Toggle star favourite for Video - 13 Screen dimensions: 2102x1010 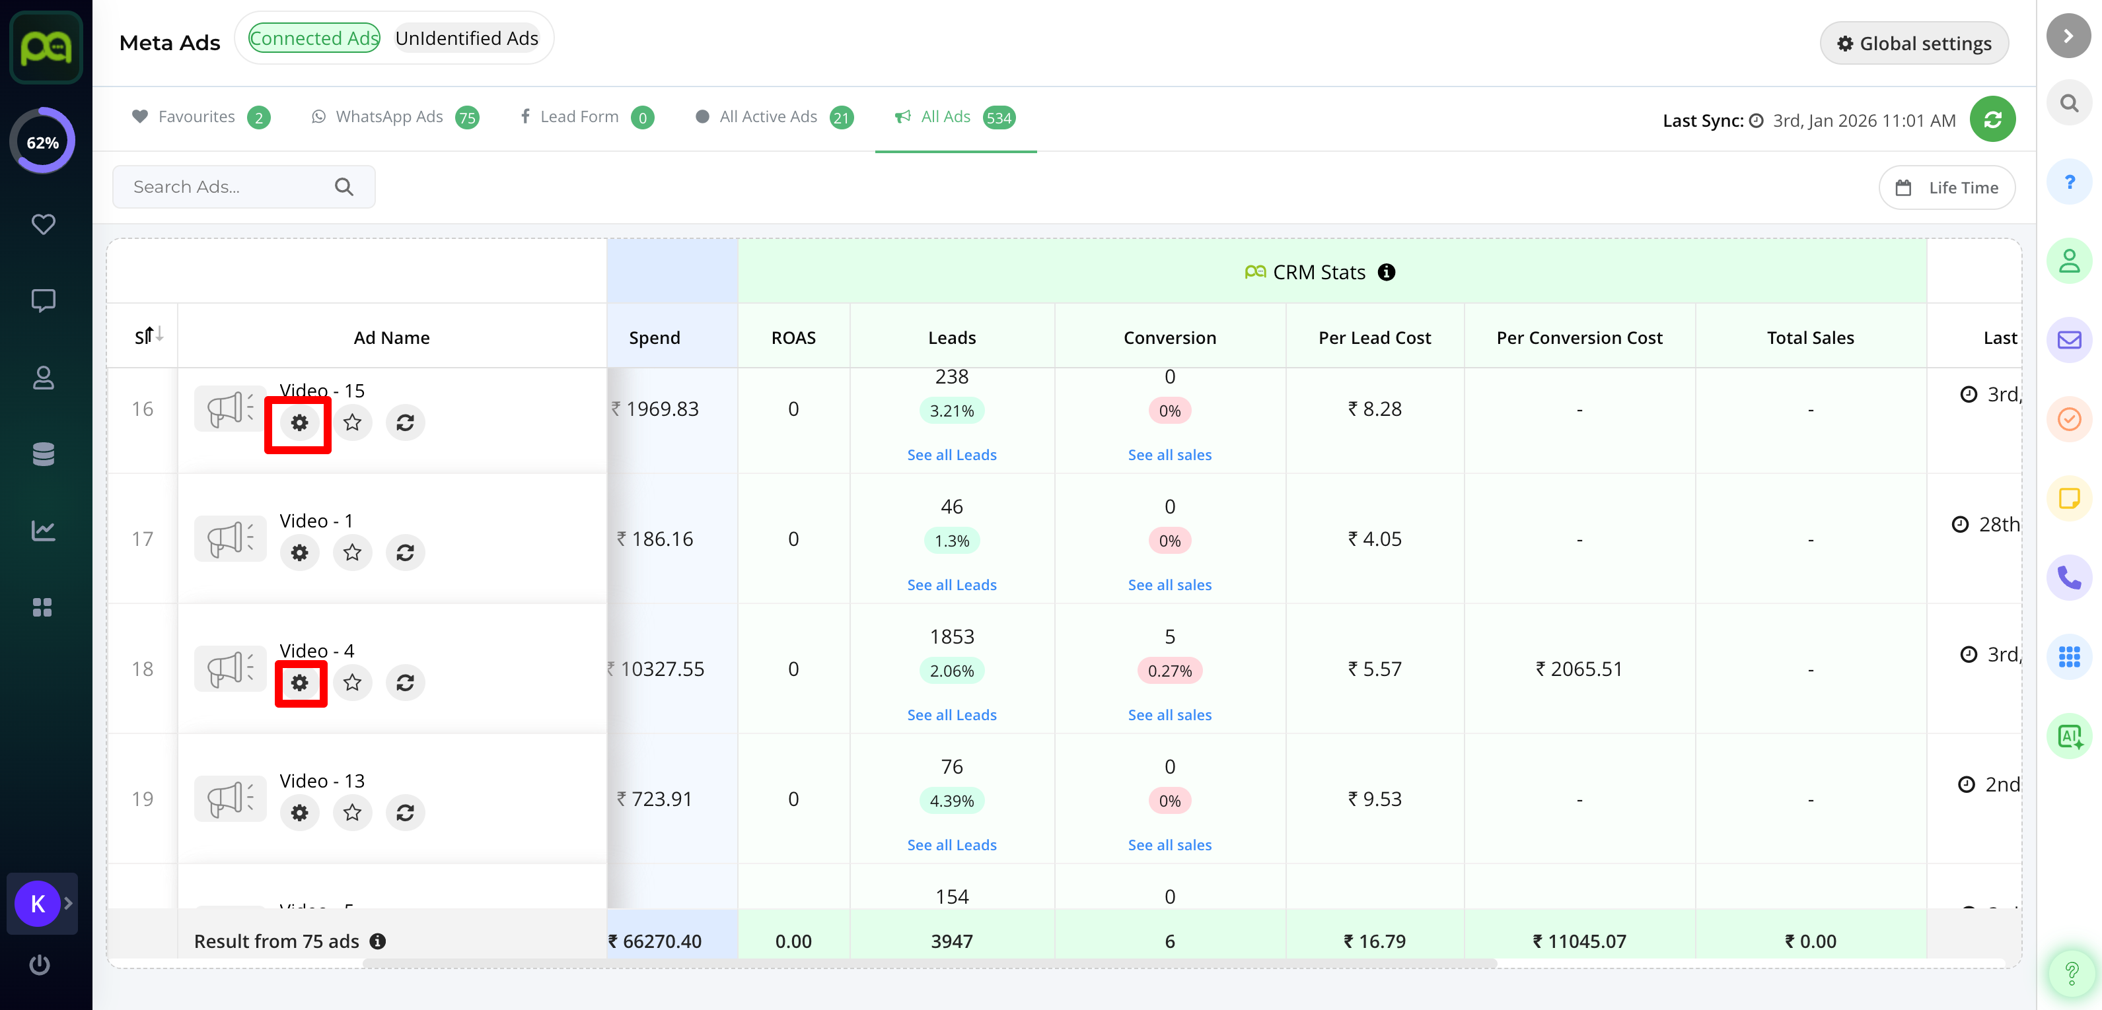(x=353, y=813)
